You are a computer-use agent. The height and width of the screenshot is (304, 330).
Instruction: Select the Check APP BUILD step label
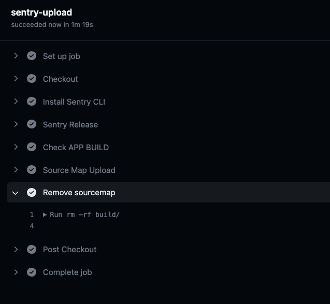click(x=76, y=148)
